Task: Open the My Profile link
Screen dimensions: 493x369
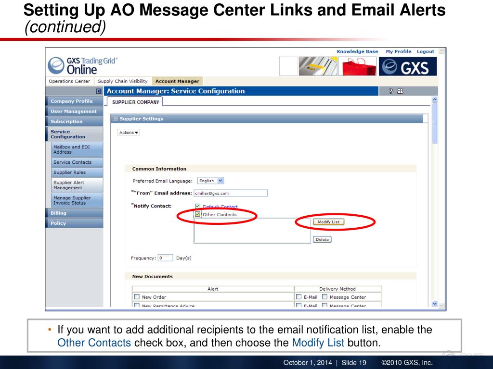Action: [398, 51]
